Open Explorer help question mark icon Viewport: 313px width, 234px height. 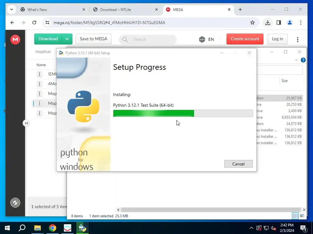[303, 60]
